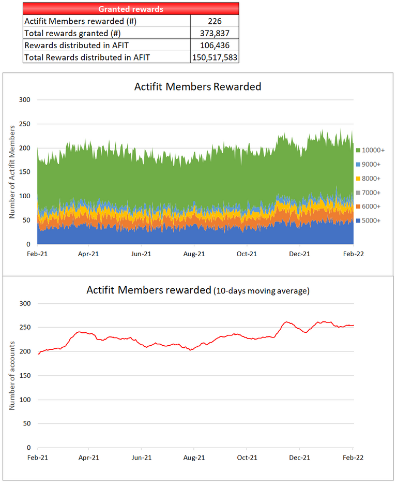Click Oct-21 on the upper chart axis
This screenshot has height=486, width=397.
pyautogui.click(x=247, y=254)
